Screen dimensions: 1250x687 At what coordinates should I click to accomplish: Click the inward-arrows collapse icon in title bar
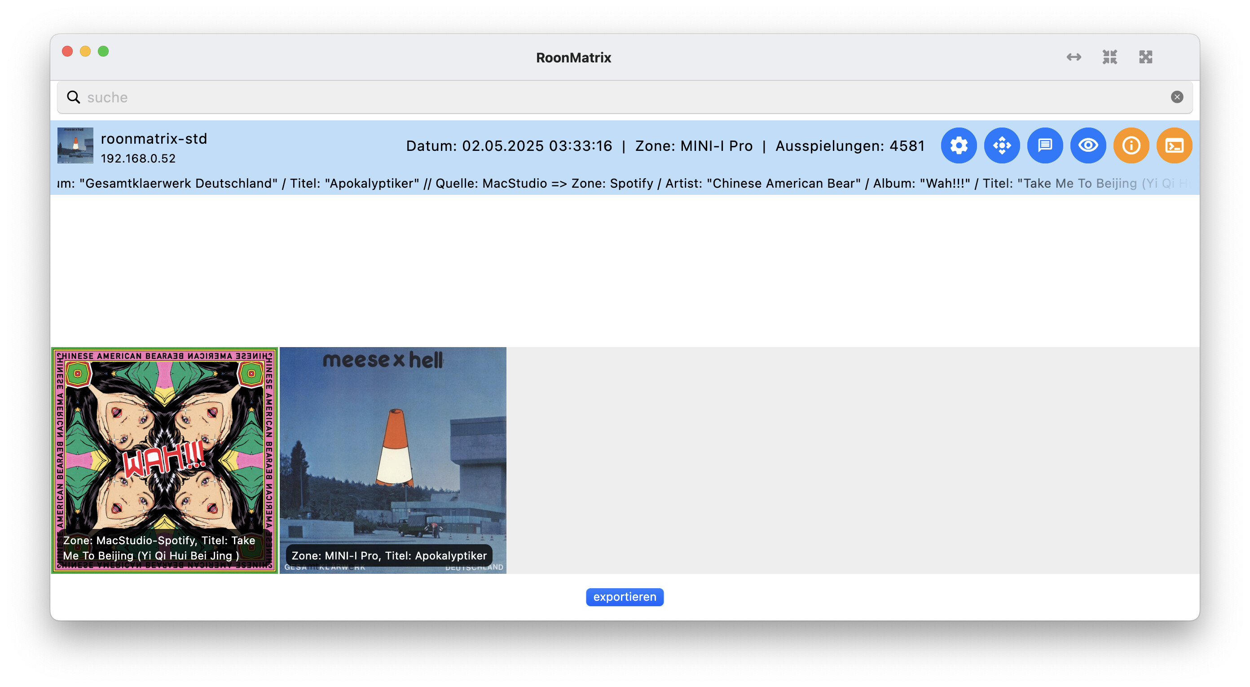(1109, 57)
